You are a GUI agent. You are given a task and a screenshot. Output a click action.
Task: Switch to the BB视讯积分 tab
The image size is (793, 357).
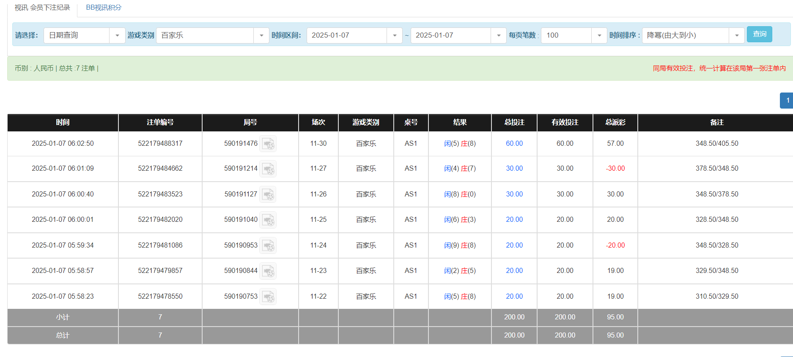pos(104,8)
